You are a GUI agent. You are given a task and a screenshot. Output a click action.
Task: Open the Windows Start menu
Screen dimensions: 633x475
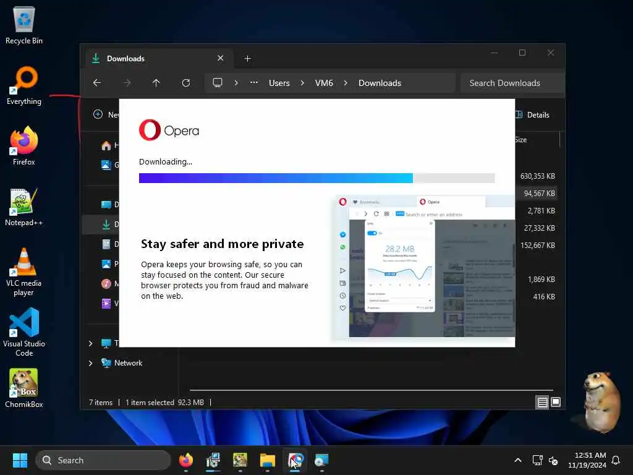[20, 460]
